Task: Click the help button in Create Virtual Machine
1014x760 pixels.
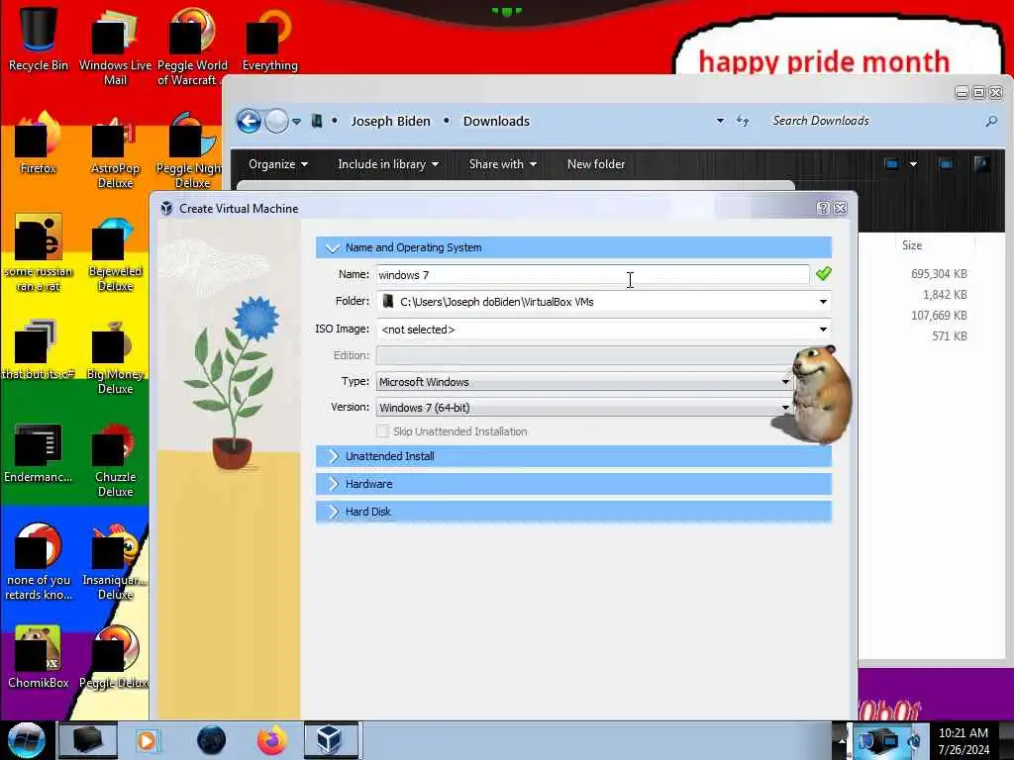Action: point(823,208)
